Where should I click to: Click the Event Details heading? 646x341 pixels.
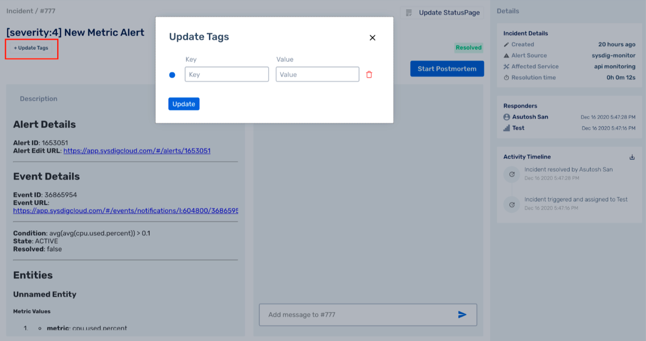pos(46,176)
